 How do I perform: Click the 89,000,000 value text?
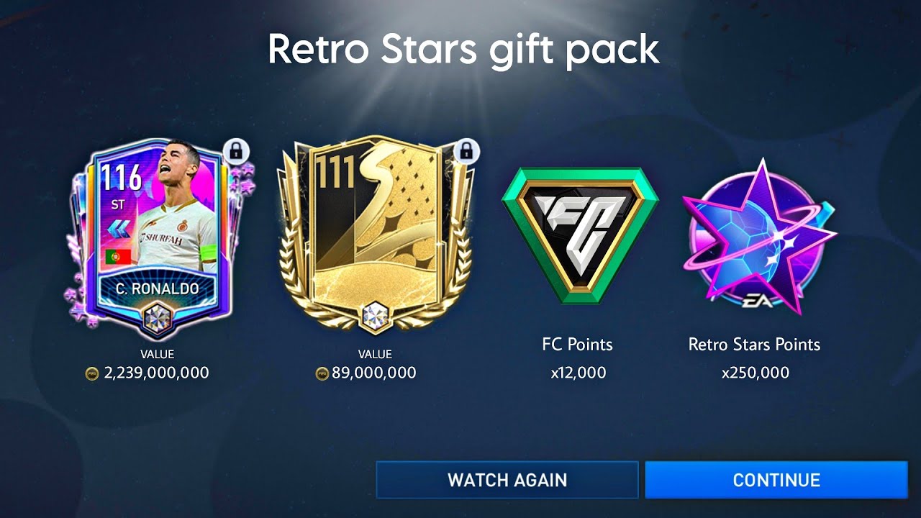point(373,373)
